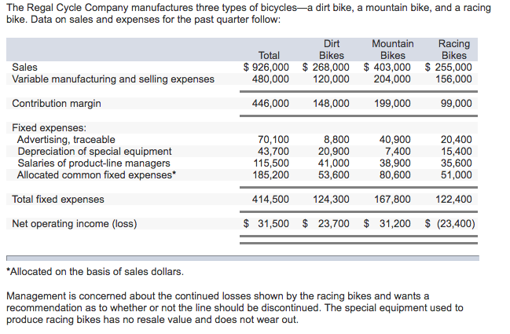Click the mountain bikes sales value $403,000
This screenshot has width=510, height=334.
pos(387,68)
